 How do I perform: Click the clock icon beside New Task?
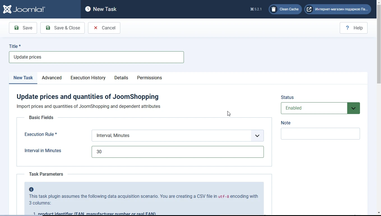pyautogui.click(x=88, y=9)
